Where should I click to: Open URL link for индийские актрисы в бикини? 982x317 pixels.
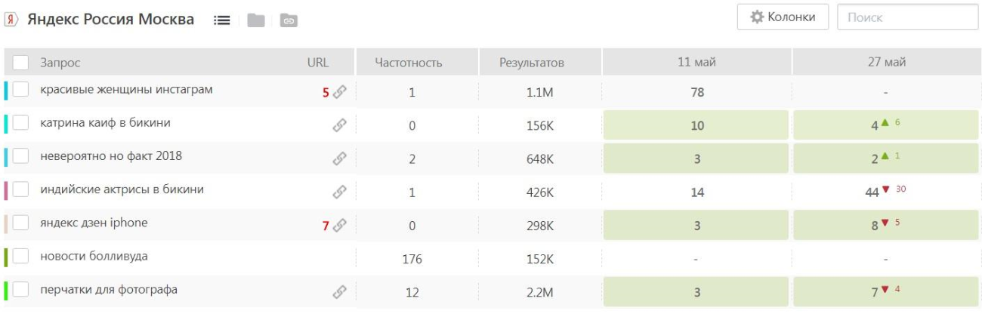pos(340,192)
